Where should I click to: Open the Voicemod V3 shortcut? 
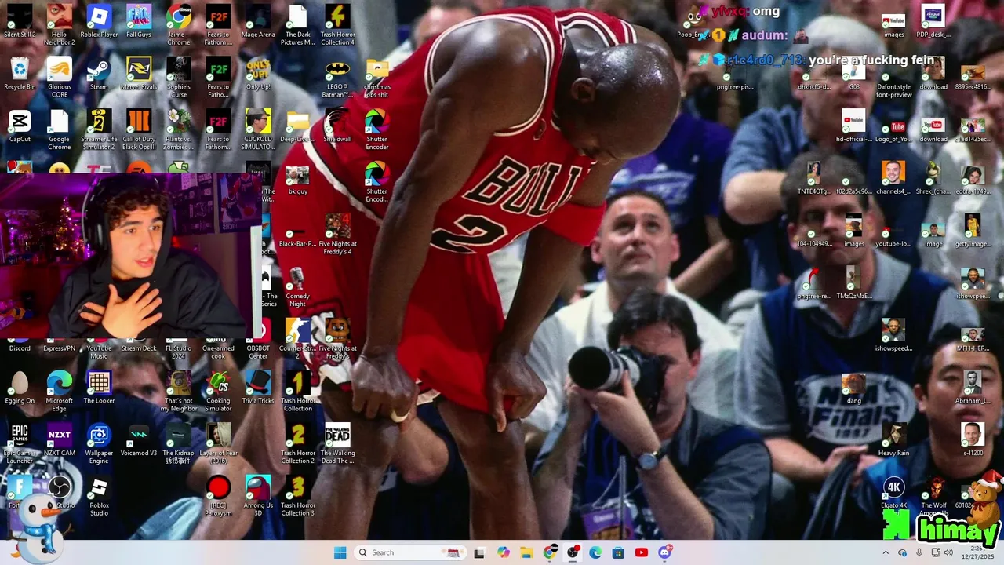tap(139, 441)
